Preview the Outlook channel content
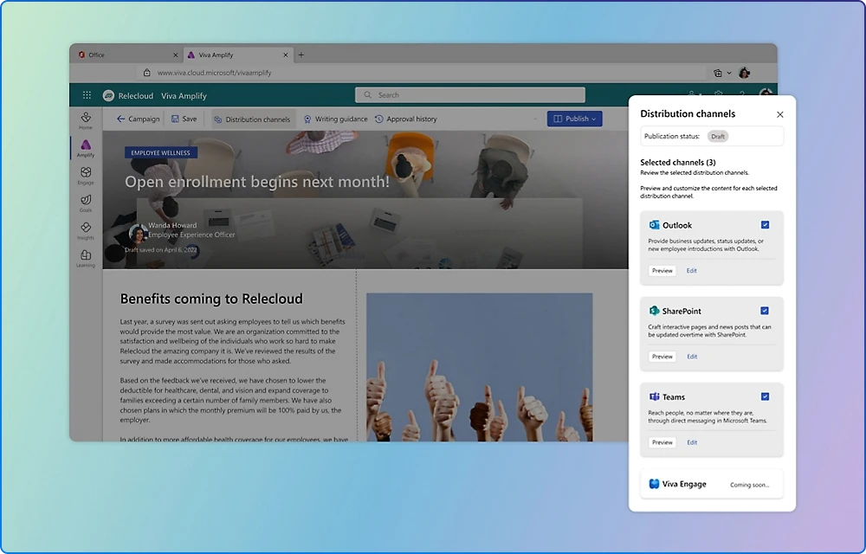The height and width of the screenshot is (554, 866). (662, 270)
